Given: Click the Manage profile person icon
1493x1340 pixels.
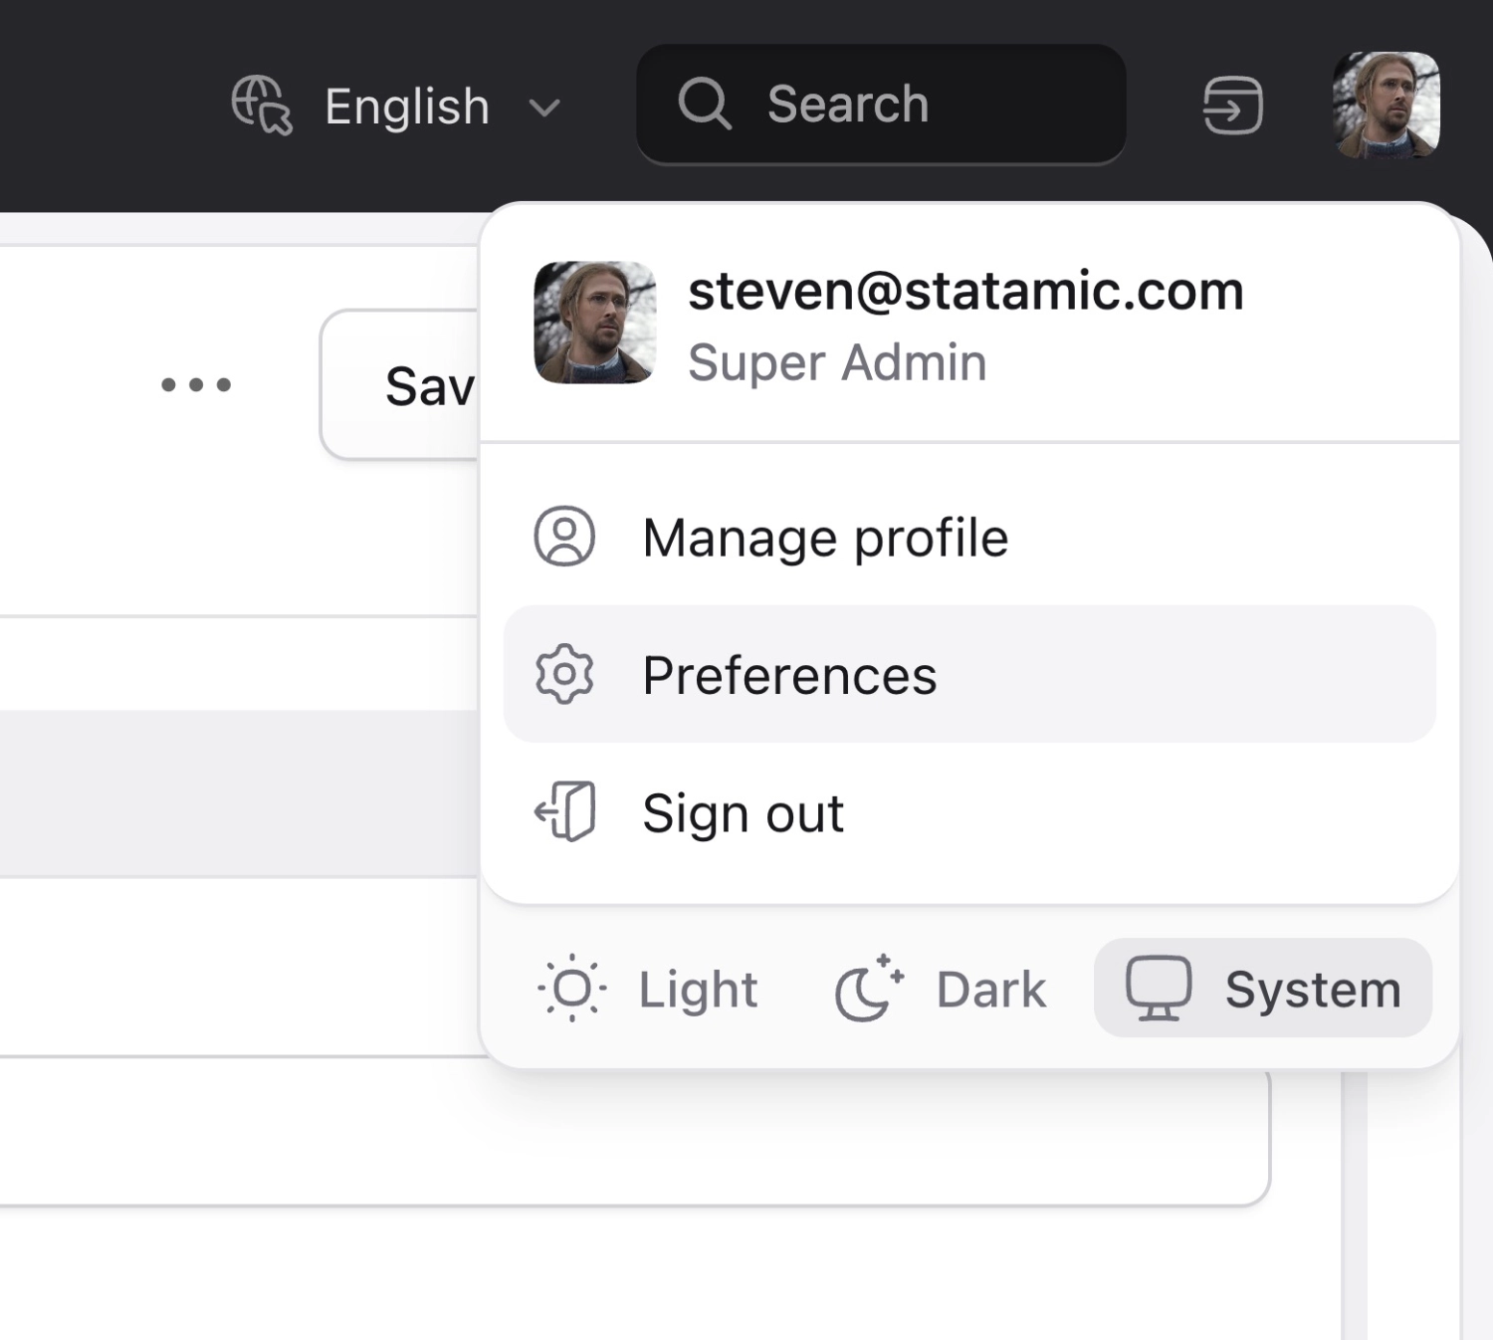Looking at the screenshot, I should (x=564, y=538).
